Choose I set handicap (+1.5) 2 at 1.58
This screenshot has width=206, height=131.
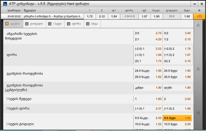pos(177,108)
